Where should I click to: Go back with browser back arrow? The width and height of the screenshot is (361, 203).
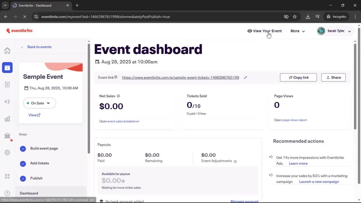pos(6,17)
